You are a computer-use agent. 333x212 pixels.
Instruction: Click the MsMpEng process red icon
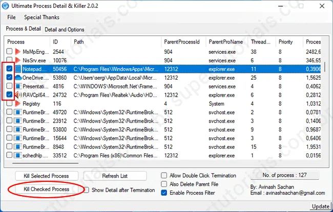[x=18, y=52]
